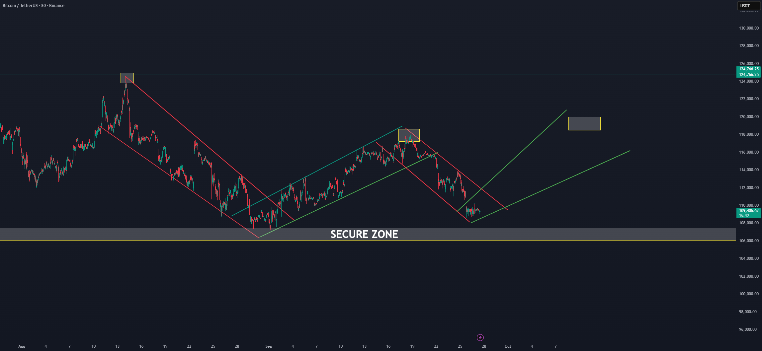The width and height of the screenshot is (762, 351).
Task: Click the purple lightning event icon
Action: tap(480, 337)
